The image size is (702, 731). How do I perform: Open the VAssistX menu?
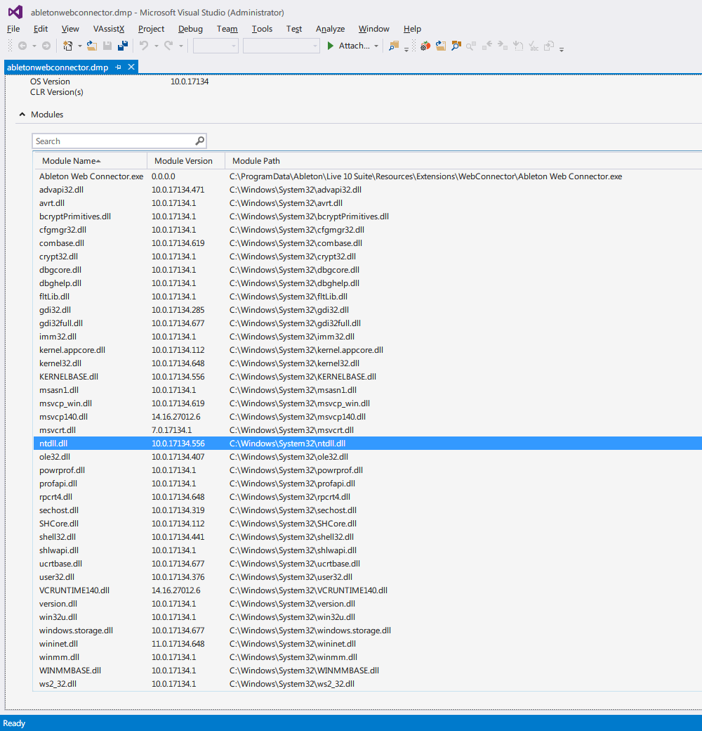[x=109, y=28]
